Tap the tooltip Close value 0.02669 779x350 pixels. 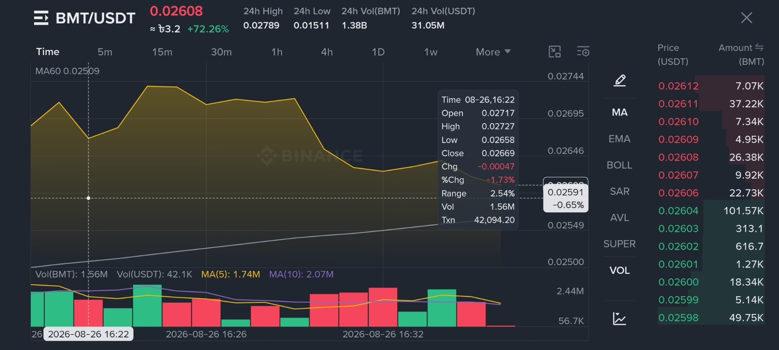pyautogui.click(x=498, y=153)
